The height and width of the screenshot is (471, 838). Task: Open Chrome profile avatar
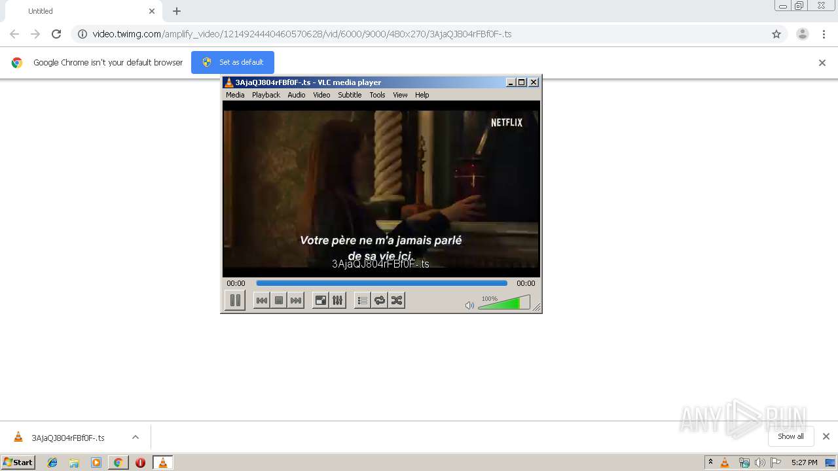[x=803, y=34]
